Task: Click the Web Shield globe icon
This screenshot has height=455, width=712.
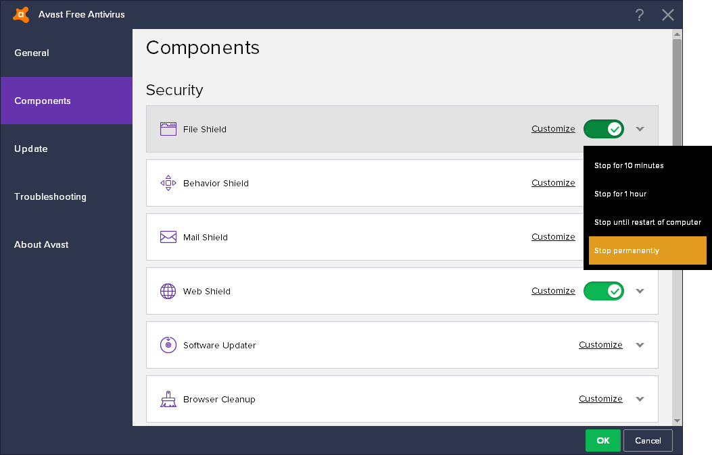Action: click(x=168, y=291)
